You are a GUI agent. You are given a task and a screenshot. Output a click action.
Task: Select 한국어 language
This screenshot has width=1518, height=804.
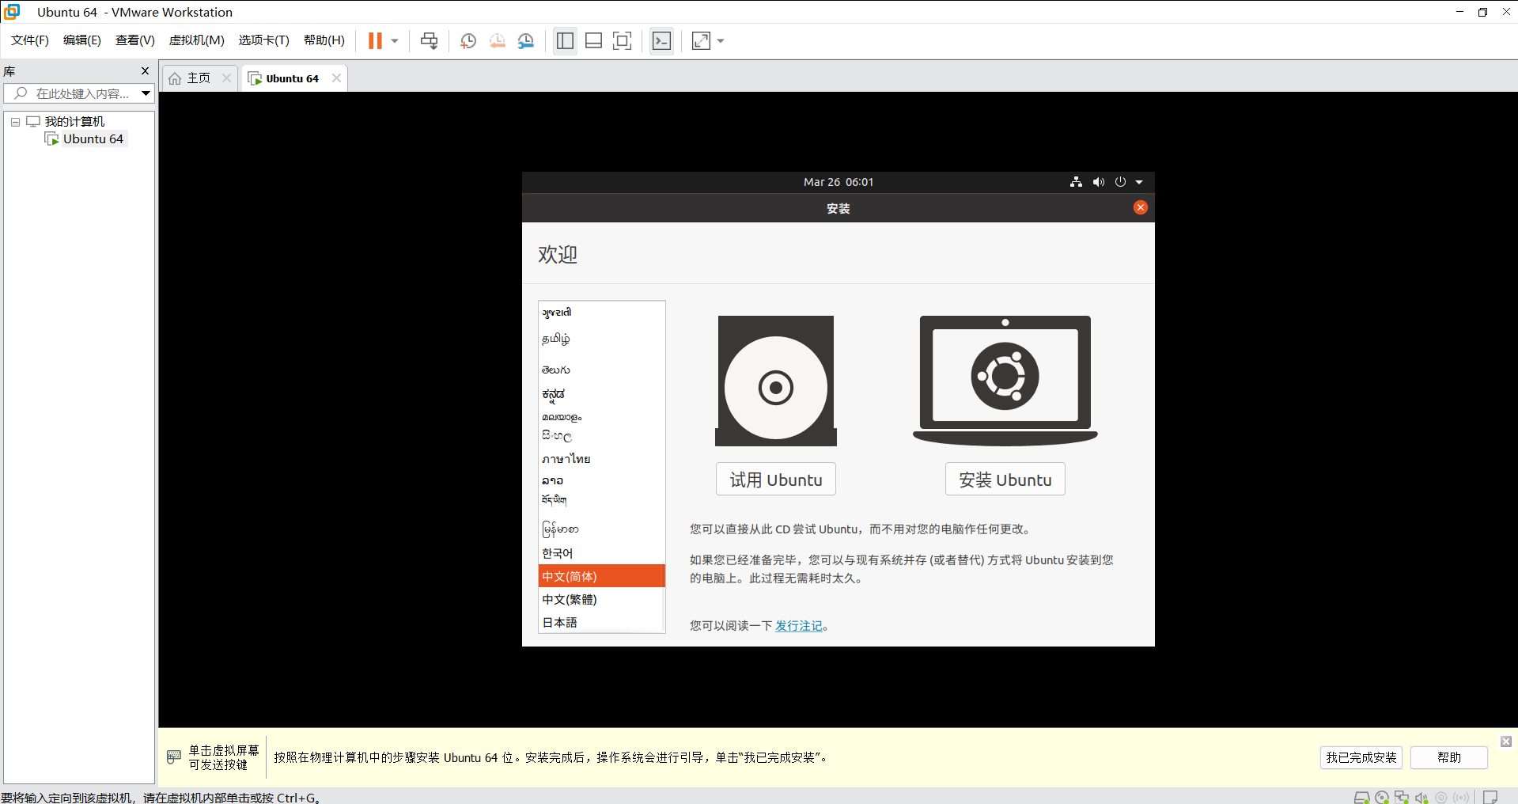602,553
